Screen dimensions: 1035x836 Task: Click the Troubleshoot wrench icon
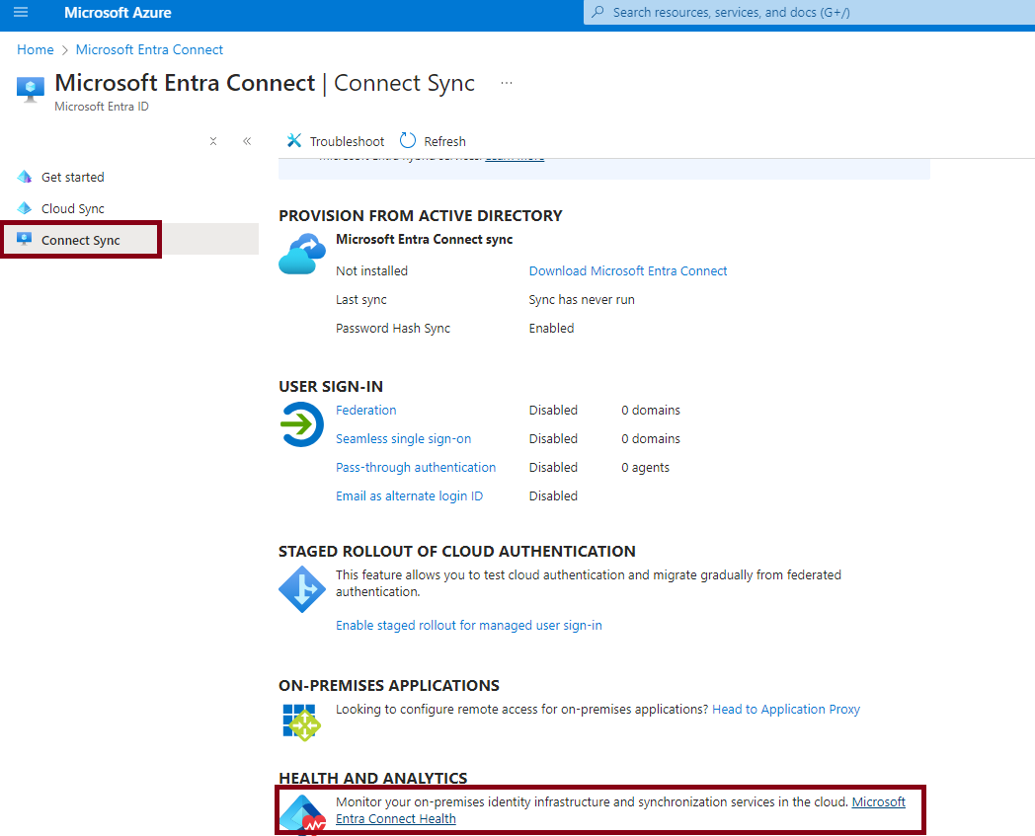pos(293,140)
